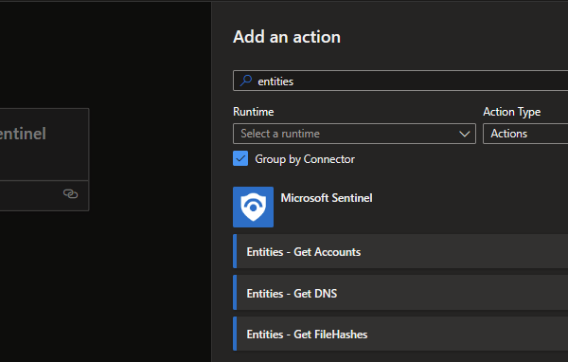Click the connection link icon on Sentinel card
Viewport: 568px width, 362px height.
tap(70, 194)
